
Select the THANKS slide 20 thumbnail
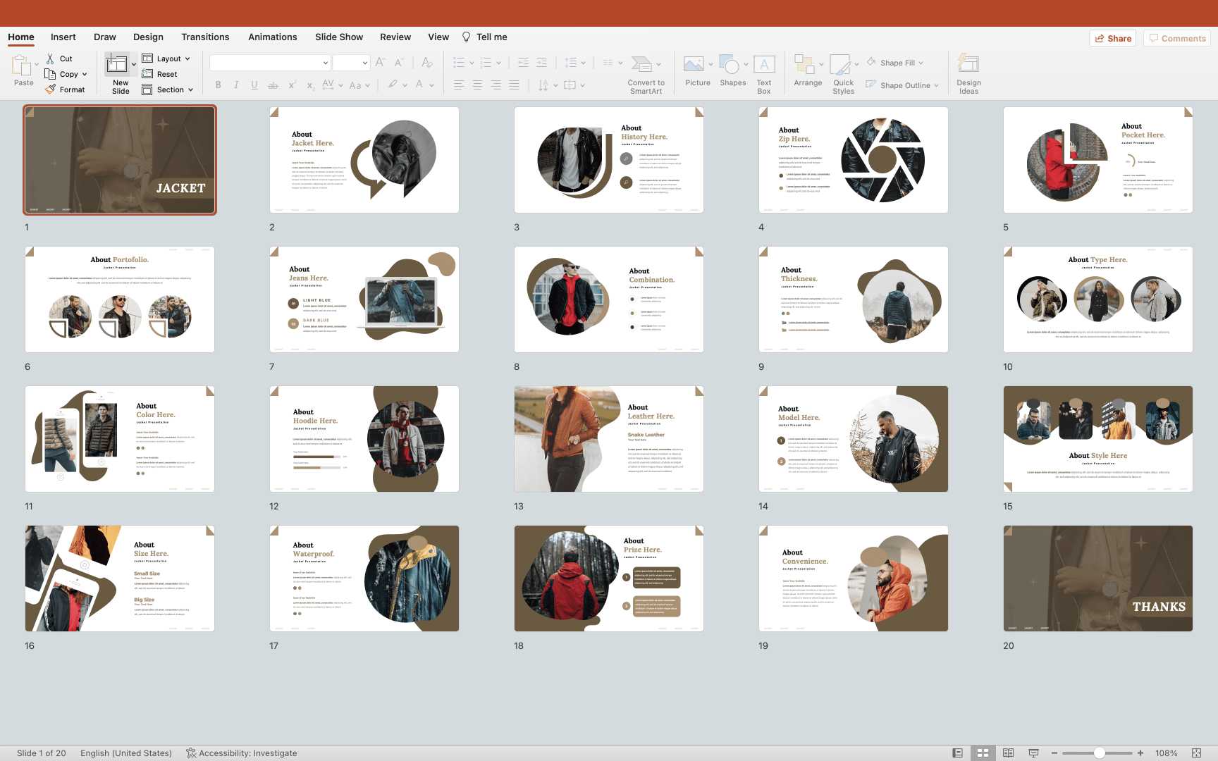1097,579
